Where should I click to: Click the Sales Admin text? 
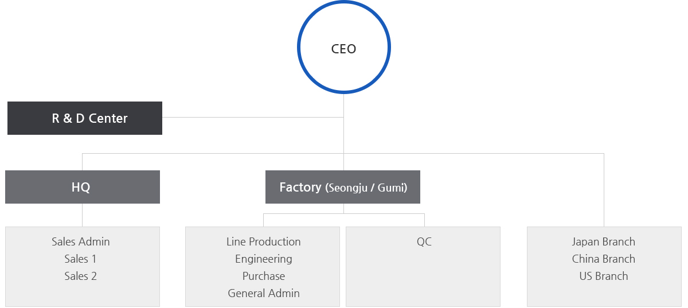(81, 241)
